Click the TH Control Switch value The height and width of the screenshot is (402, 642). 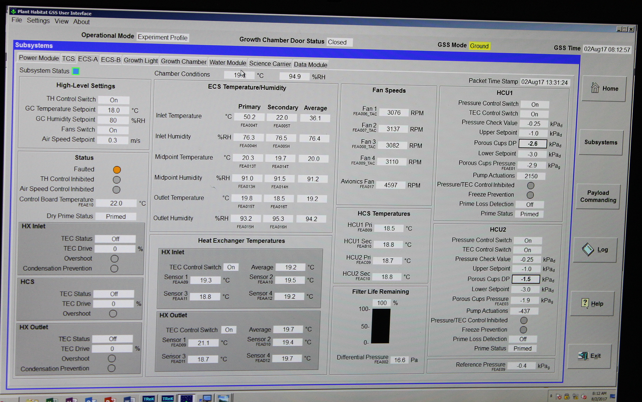114,100
